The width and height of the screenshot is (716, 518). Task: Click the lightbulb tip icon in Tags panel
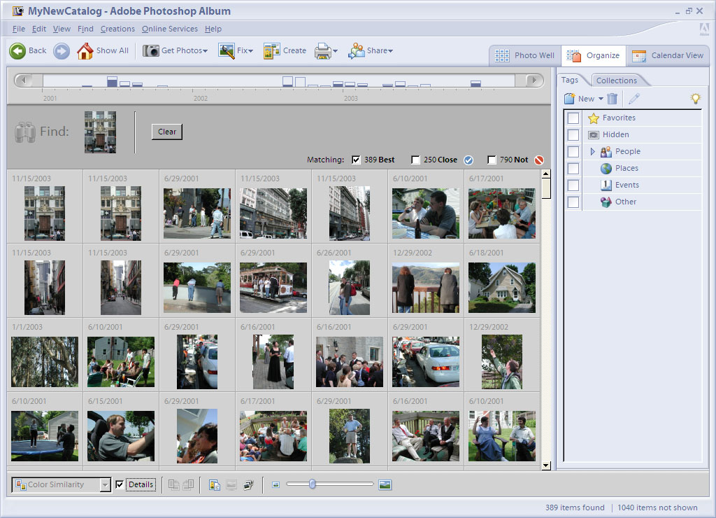695,99
